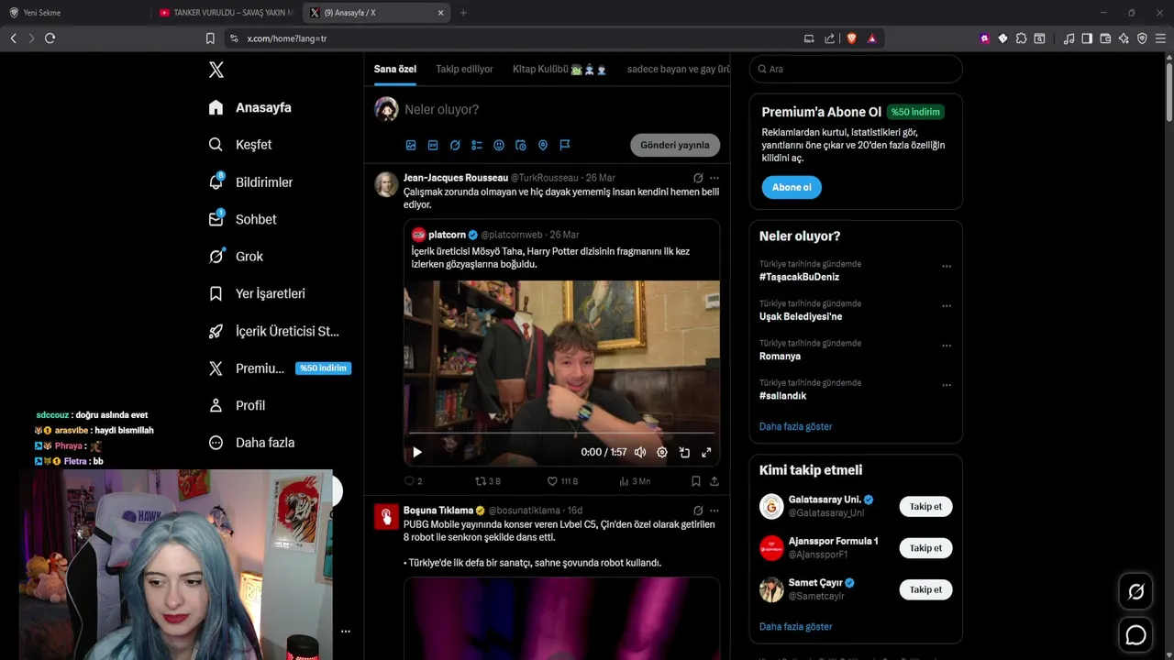Open options for Uşak Belediyesi'ne trend
This screenshot has width=1174, height=660.
pyautogui.click(x=947, y=306)
